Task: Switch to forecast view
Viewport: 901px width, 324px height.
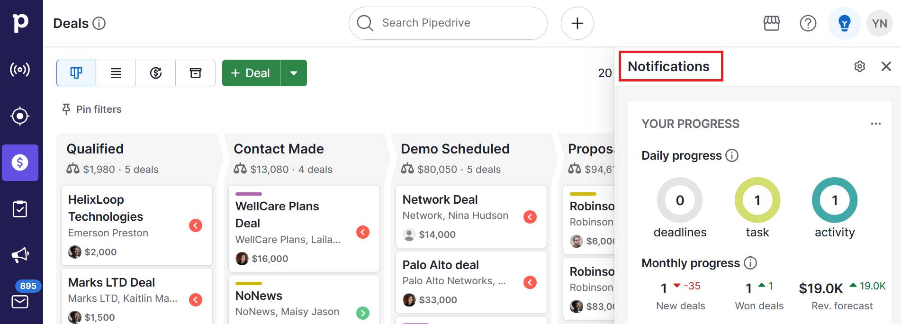Action: coord(156,73)
